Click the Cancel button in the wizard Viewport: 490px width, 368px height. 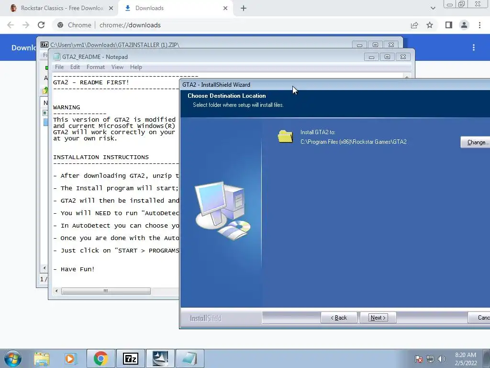pos(479,318)
